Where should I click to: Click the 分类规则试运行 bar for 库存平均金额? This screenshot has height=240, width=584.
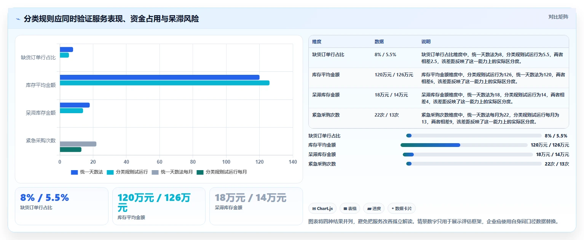[x=164, y=83]
